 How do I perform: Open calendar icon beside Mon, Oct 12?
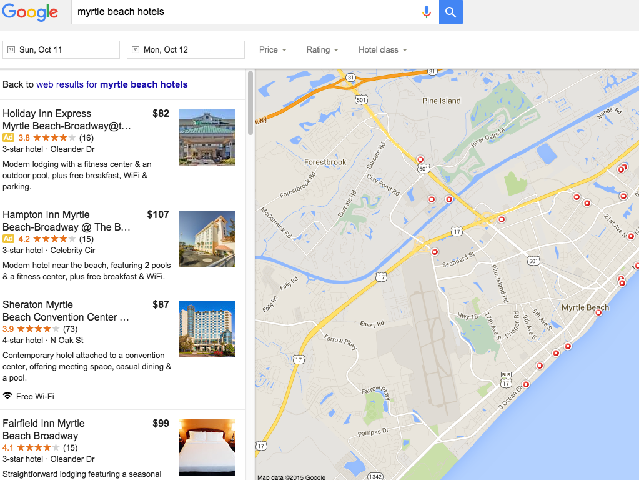click(136, 50)
